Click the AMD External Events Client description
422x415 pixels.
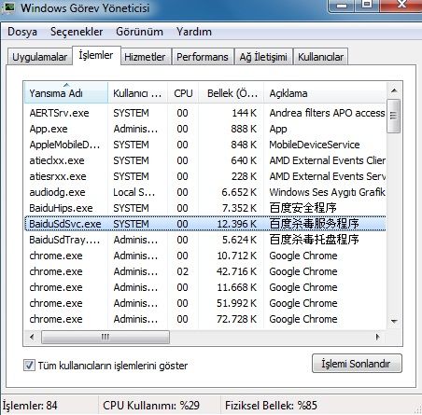coord(328,160)
